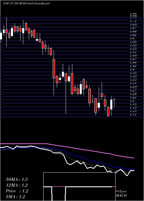
Task: Click the 1.42 price axis label
Action: (133, 66)
